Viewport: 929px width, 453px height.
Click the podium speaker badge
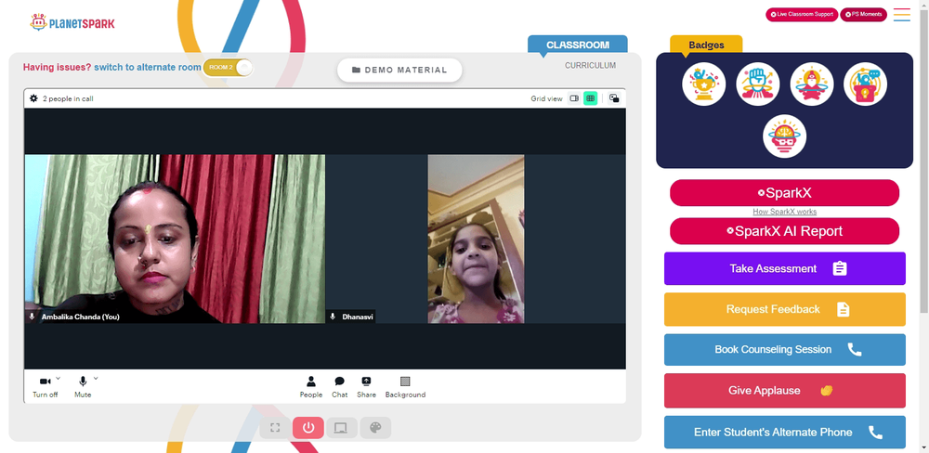coord(865,84)
